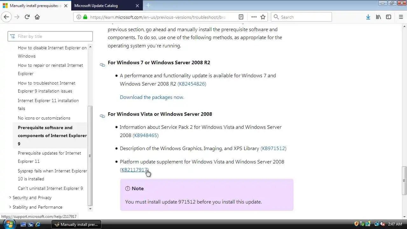Click the sidebar scrollbar thumb

point(90,156)
